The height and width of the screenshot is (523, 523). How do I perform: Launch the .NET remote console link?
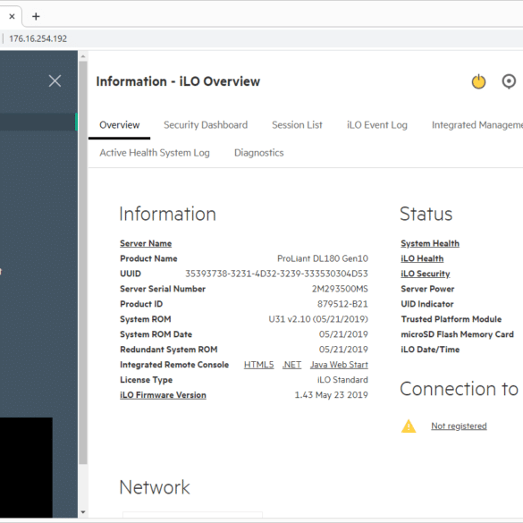click(291, 365)
